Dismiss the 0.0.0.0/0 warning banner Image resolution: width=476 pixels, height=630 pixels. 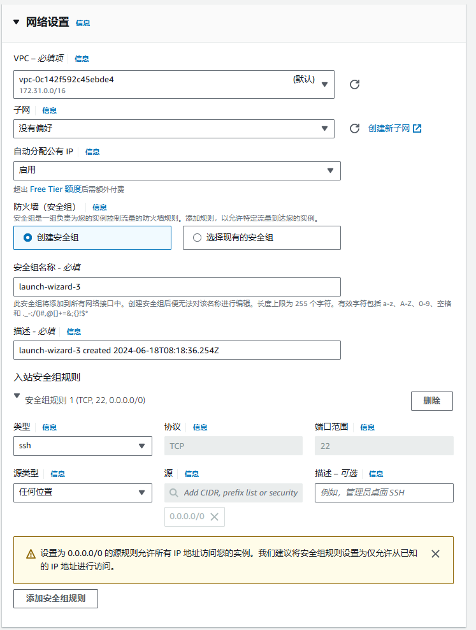tap(435, 554)
